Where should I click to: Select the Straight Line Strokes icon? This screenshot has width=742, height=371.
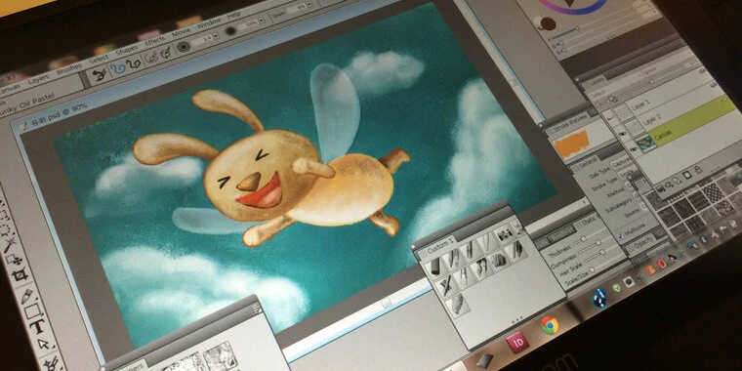134,63
